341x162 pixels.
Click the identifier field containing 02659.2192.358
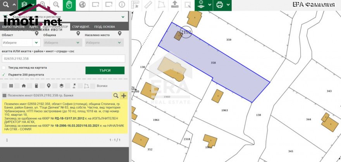(x=63, y=59)
